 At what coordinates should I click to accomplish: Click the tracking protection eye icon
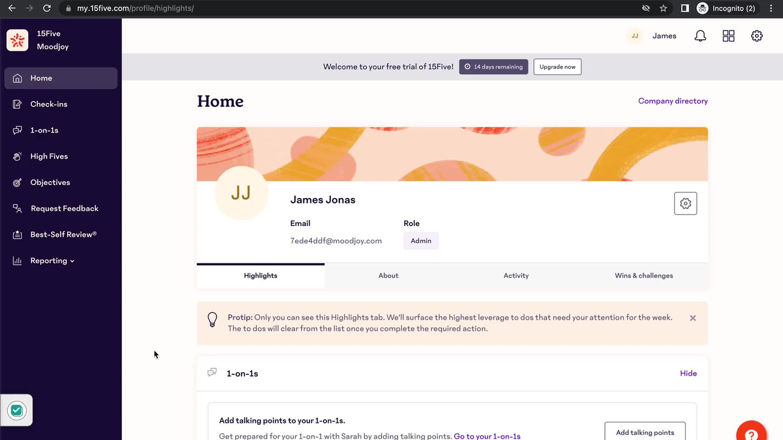pos(645,9)
